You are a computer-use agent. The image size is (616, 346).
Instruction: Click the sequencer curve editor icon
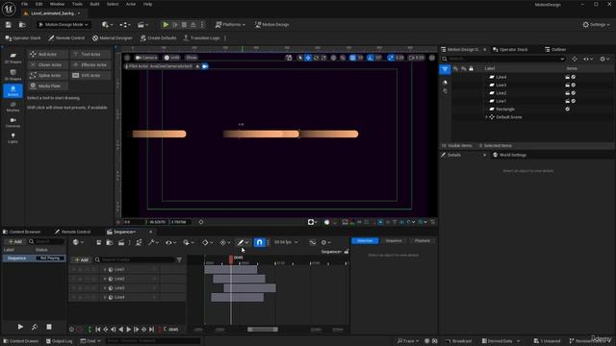coord(312,242)
